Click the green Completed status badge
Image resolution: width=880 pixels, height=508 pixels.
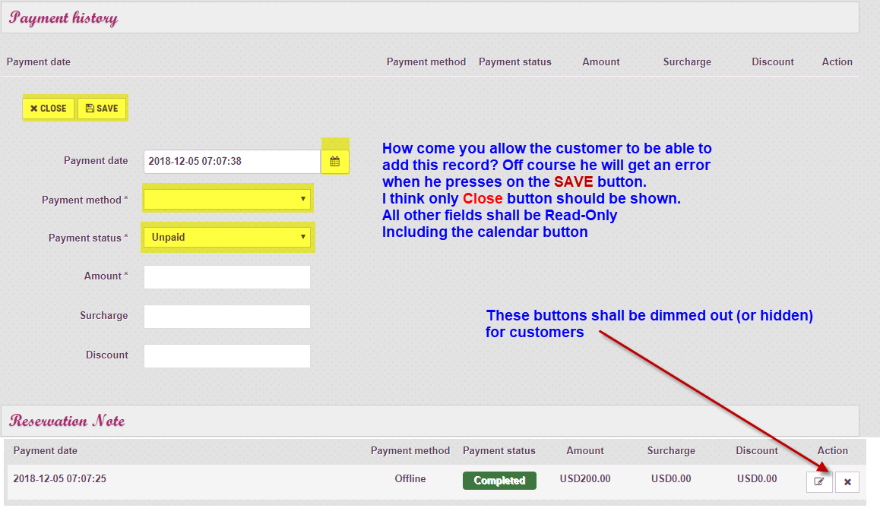click(499, 481)
